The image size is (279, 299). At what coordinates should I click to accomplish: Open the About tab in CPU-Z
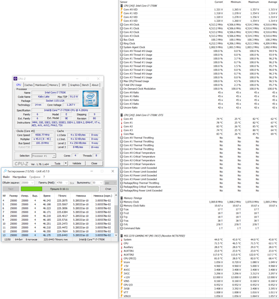click(x=95, y=85)
